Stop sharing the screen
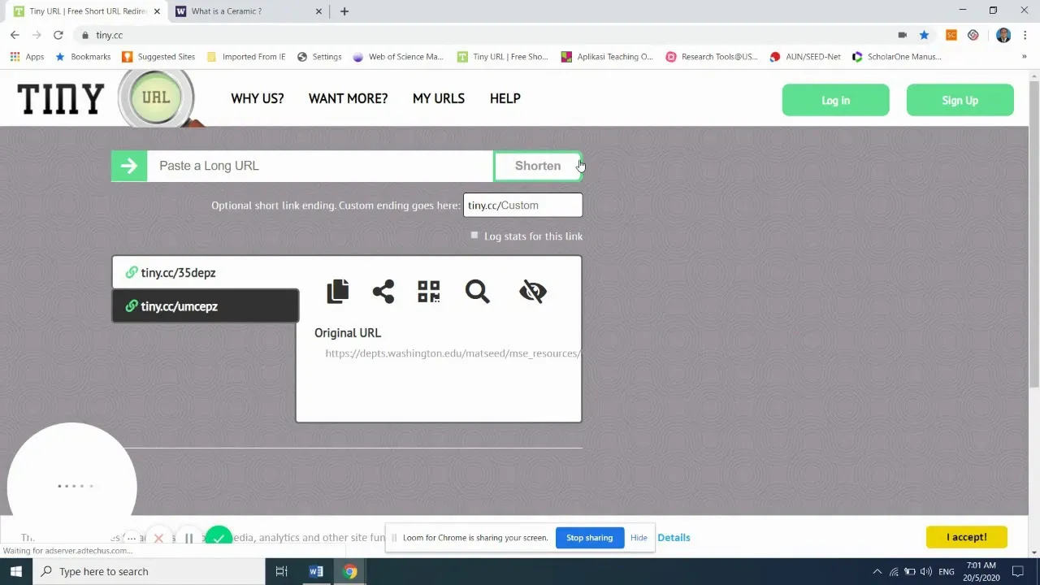 [x=589, y=538]
